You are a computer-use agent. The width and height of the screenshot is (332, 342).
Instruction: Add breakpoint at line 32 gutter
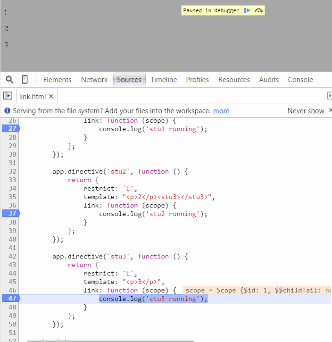pos(12,171)
